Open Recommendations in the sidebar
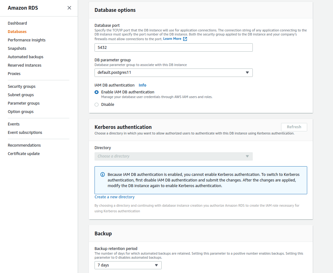333x273 pixels. click(x=24, y=145)
